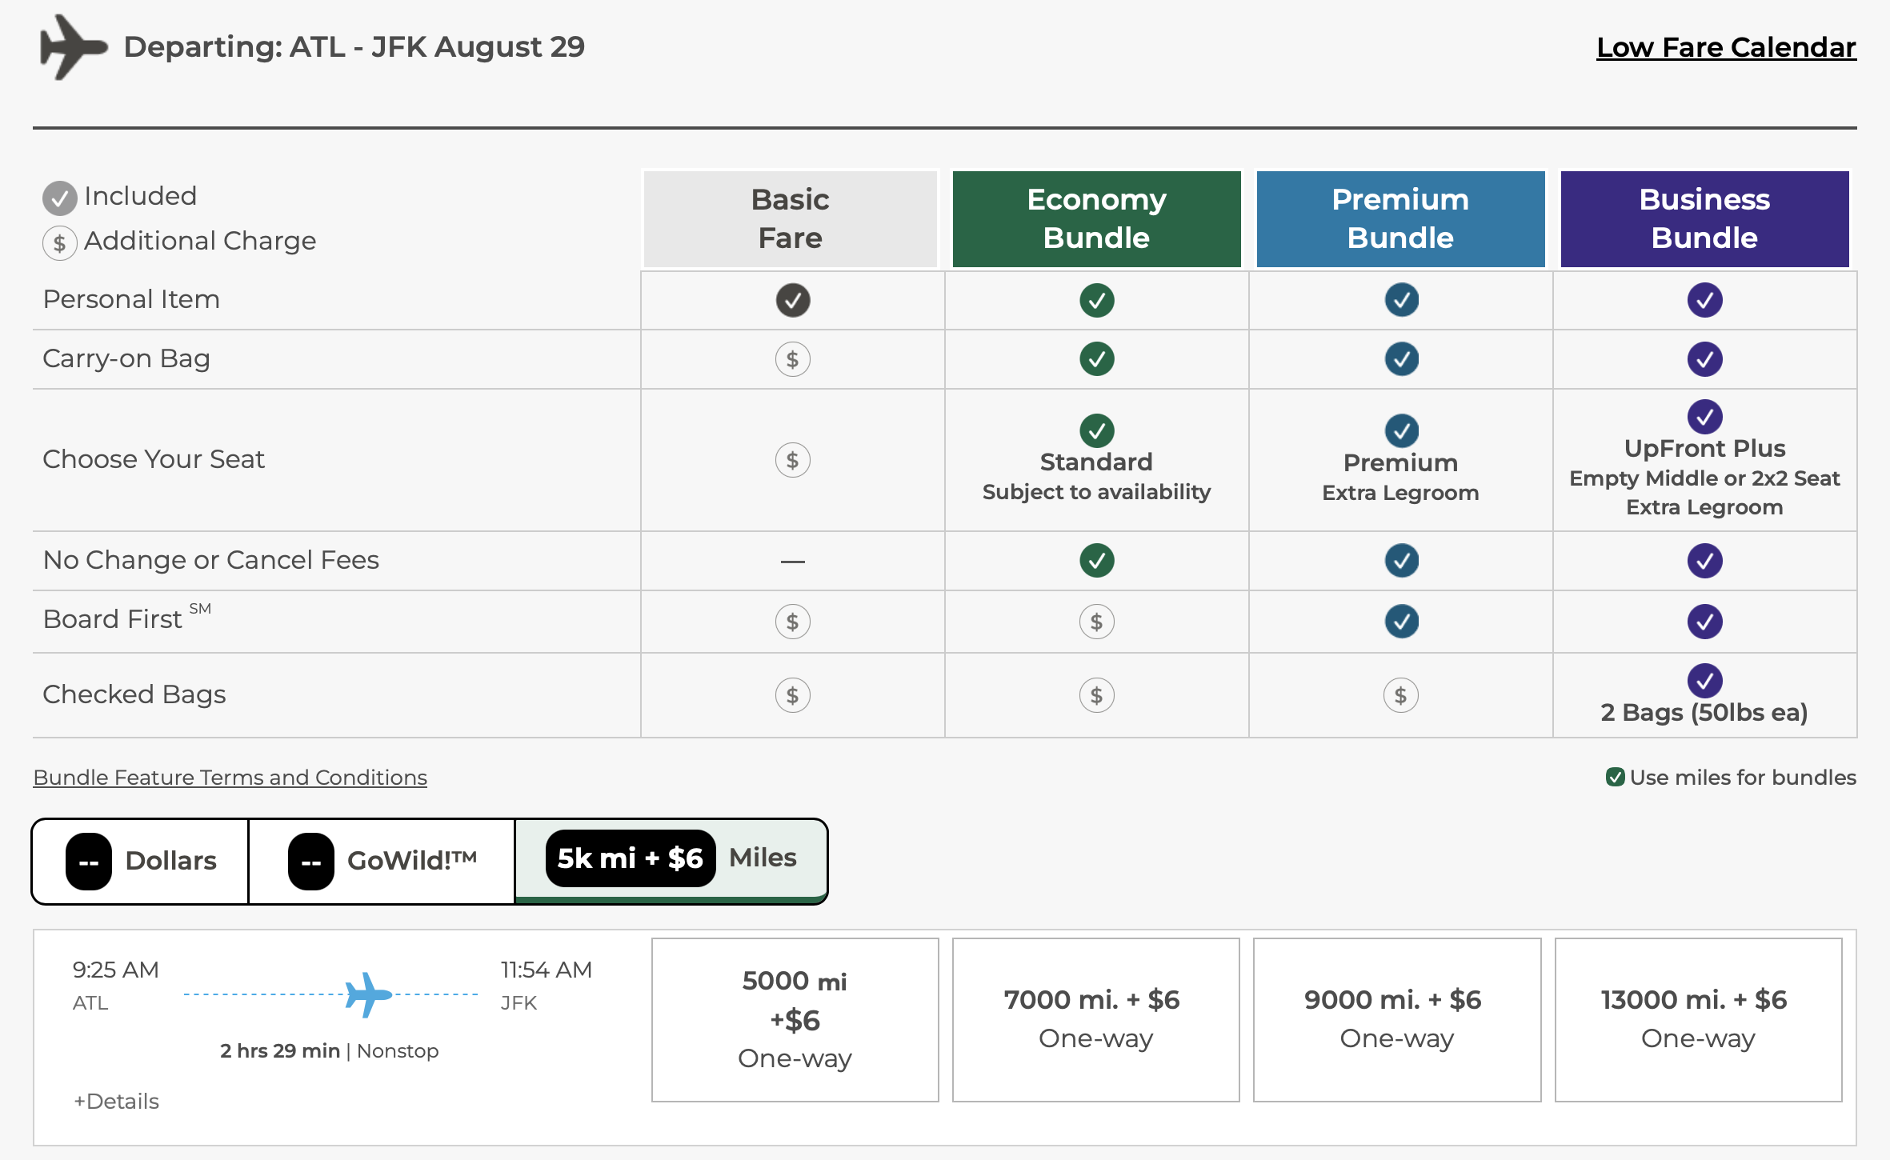Click Premium Bundle Checked Bags dollar icon
Screen dimensions: 1890x1160
(1401, 695)
